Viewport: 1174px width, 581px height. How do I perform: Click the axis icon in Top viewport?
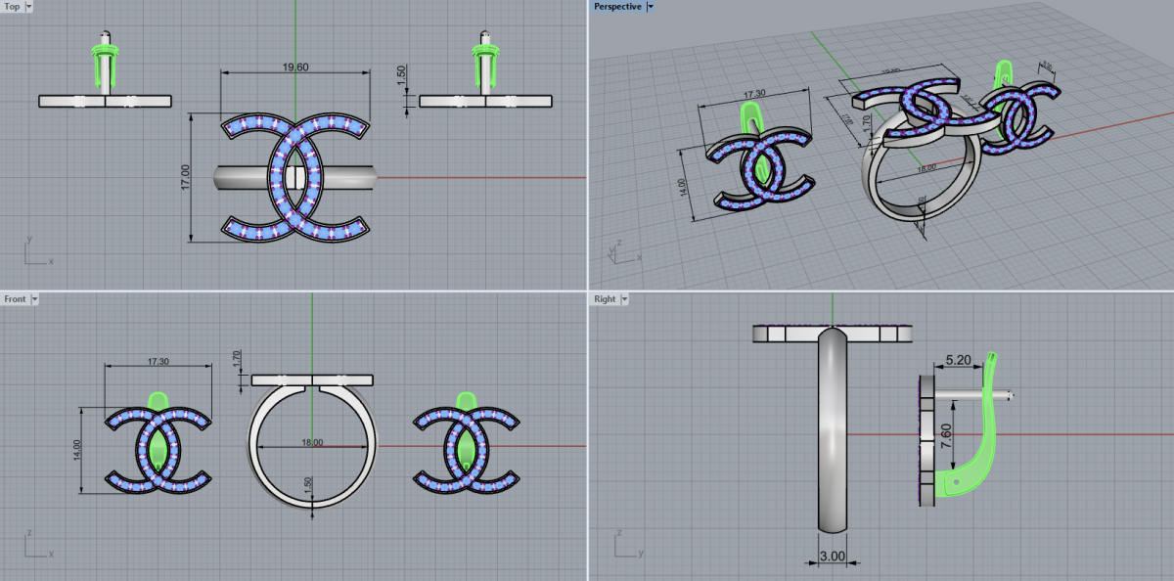click(x=34, y=252)
